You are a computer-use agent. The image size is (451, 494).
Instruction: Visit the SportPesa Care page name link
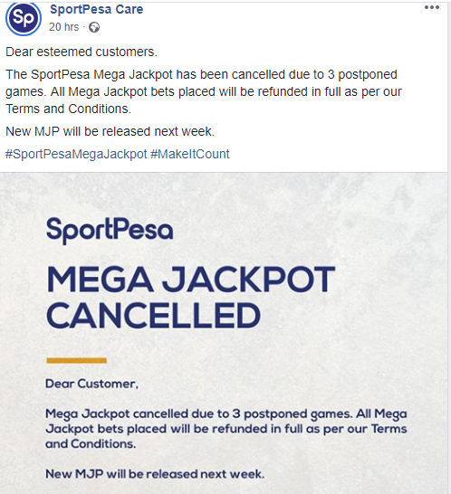point(97,9)
